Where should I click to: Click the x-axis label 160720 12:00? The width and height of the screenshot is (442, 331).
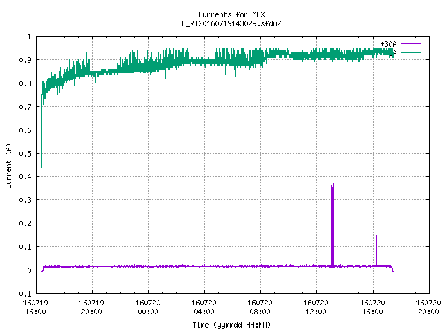coord(316,307)
